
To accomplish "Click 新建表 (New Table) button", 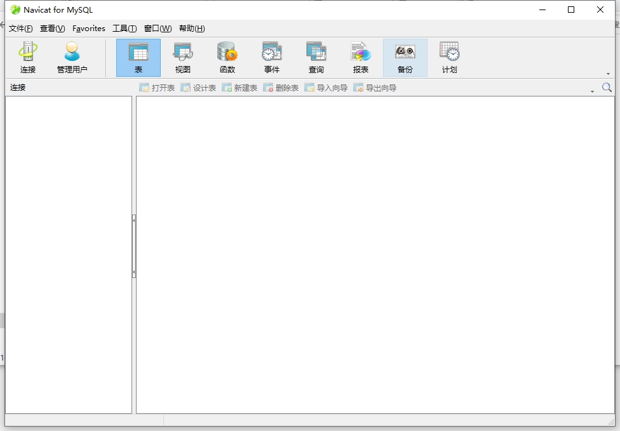I will tap(239, 88).
